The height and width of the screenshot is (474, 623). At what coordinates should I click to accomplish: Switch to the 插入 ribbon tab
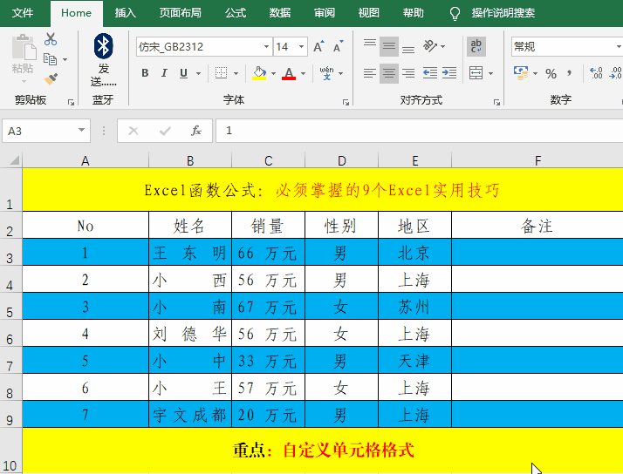coord(126,13)
